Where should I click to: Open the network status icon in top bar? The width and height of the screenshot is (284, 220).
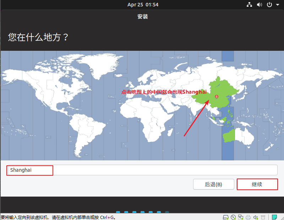(249, 5)
